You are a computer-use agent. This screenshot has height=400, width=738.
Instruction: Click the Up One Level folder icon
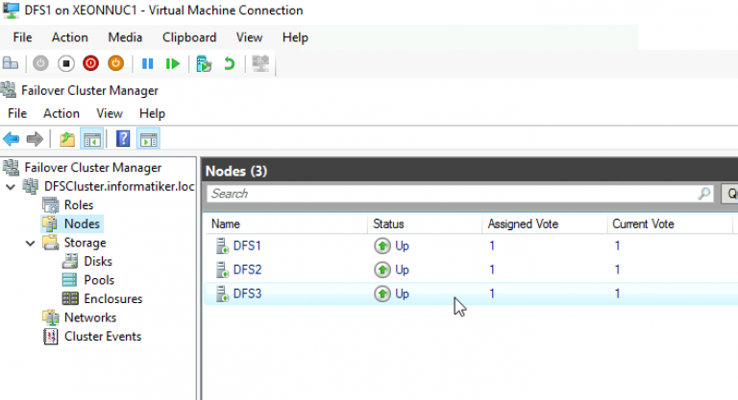[66, 139]
